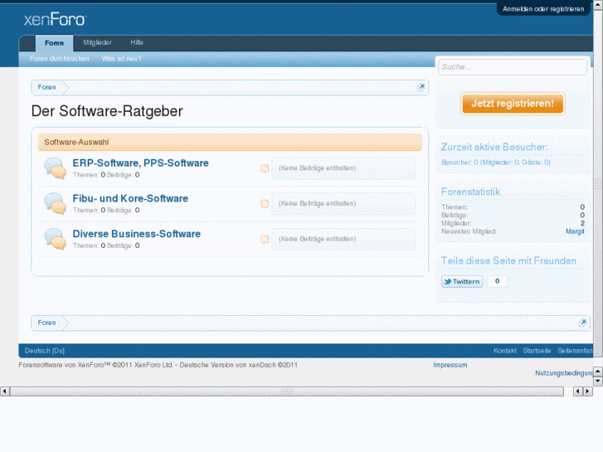Click speech bubble icon beside Diverse Business-Software

[x=56, y=240]
